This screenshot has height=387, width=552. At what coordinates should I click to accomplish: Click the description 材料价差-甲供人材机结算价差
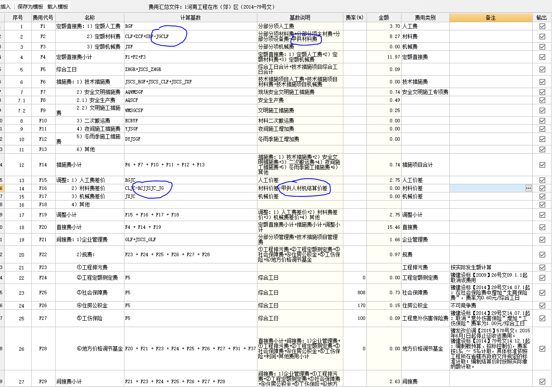pyautogui.click(x=300, y=188)
